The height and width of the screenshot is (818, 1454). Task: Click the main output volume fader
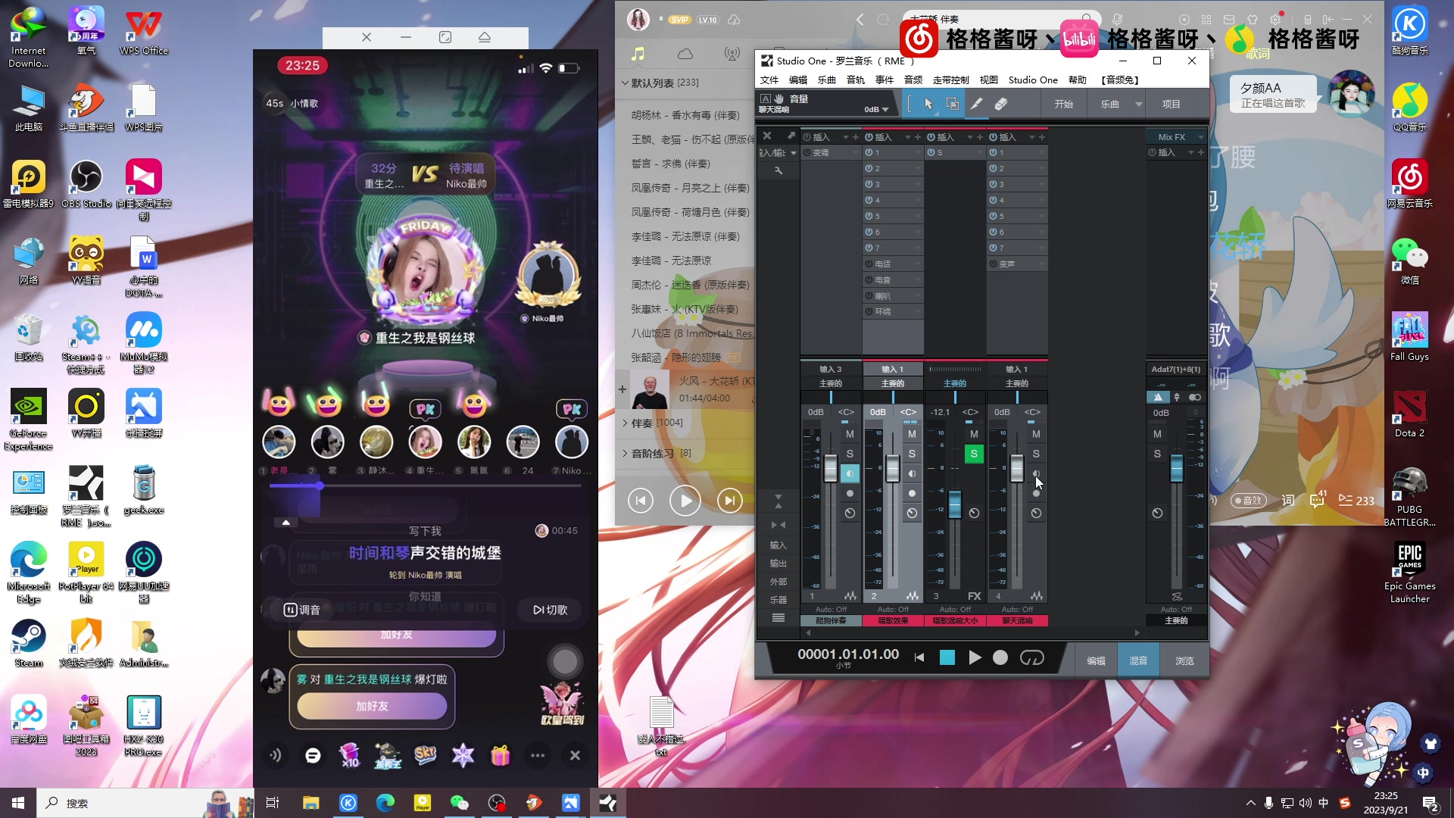point(1177,469)
